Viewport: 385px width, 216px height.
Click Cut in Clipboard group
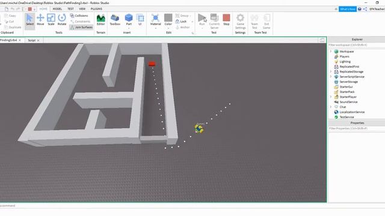click(9, 22)
